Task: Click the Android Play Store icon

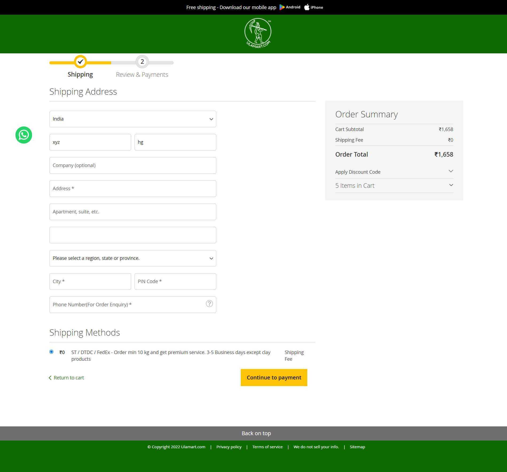Action: 283,7
